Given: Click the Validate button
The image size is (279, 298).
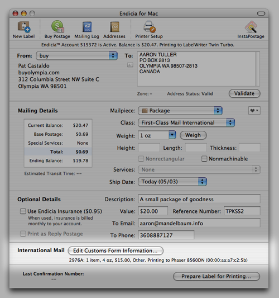Looking at the screenshot, I should pos(244,93).
